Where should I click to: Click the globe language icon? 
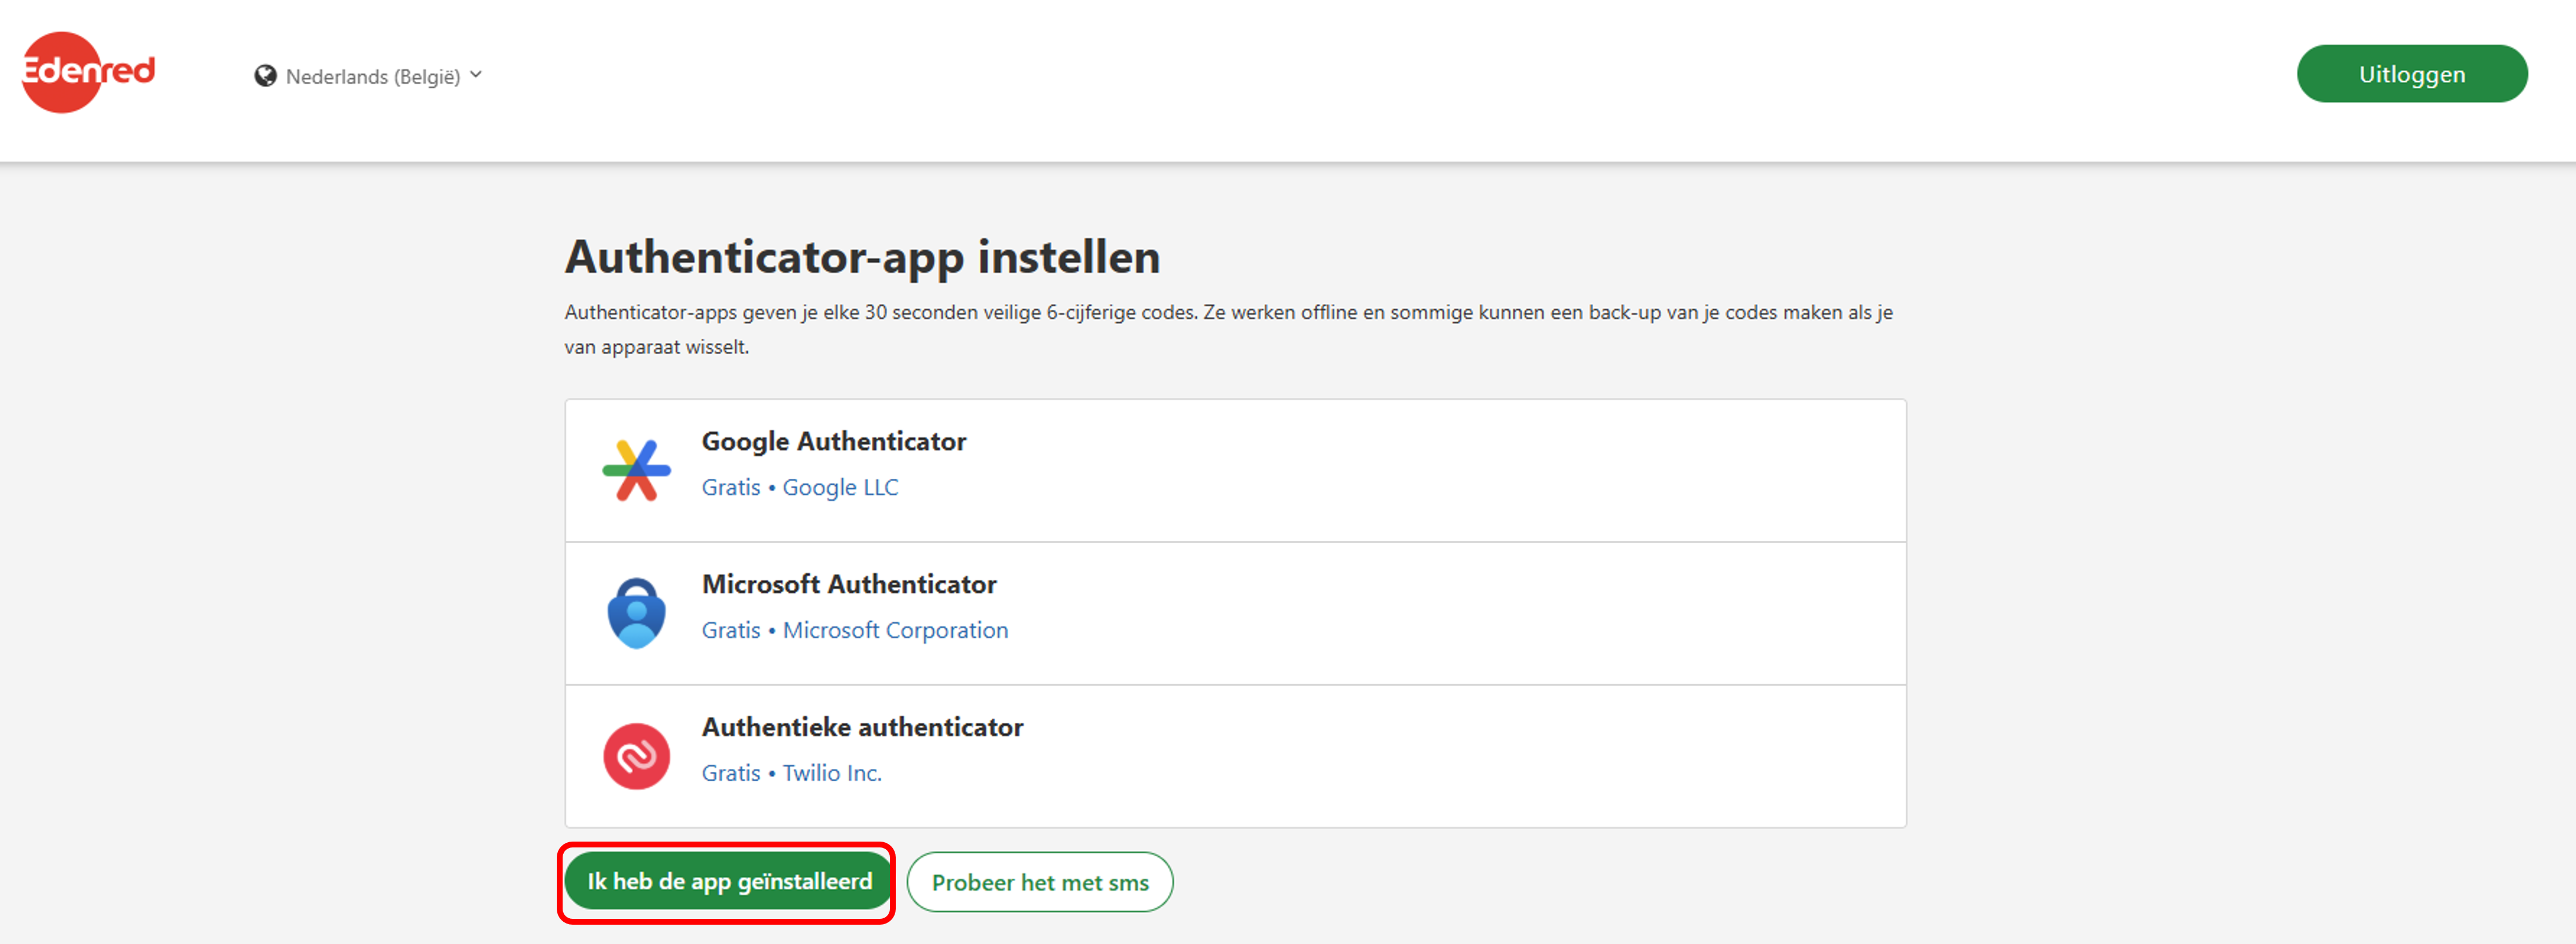coord(265,76)
